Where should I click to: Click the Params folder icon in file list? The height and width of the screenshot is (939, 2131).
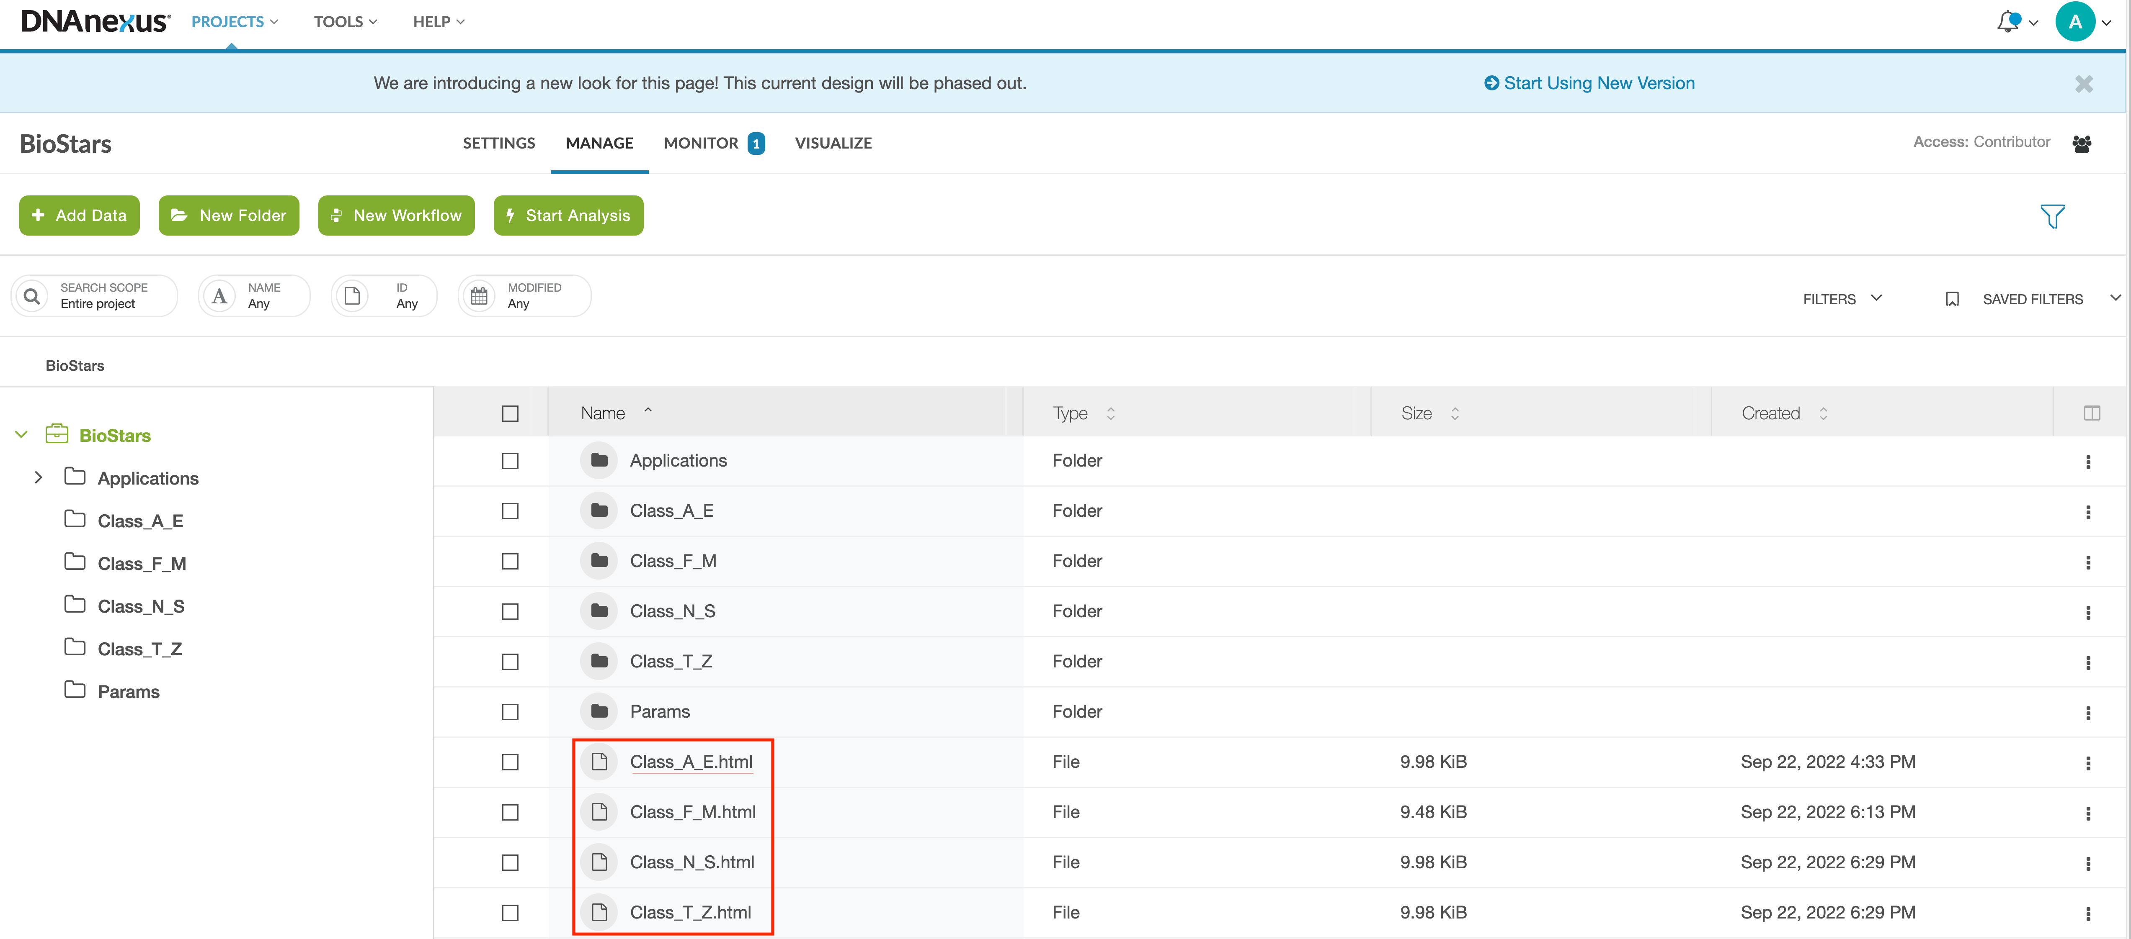coord(599,712)
